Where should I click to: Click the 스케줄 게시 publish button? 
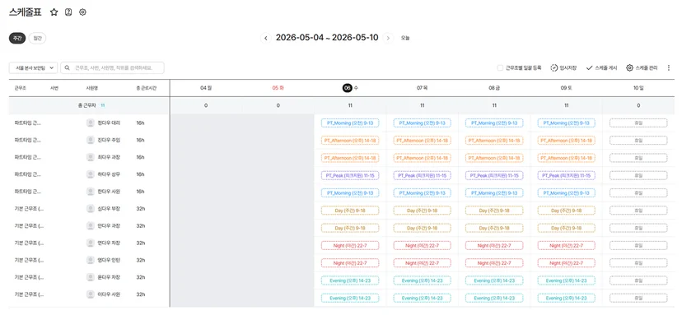tap(601, 67)
